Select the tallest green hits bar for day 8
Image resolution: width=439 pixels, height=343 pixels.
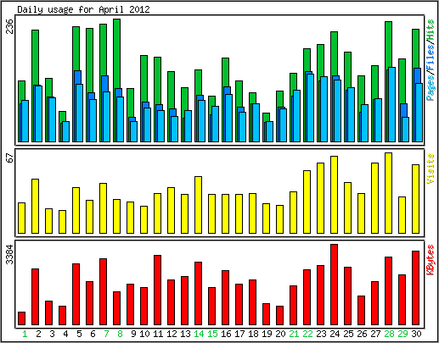(x=117, y=53)
